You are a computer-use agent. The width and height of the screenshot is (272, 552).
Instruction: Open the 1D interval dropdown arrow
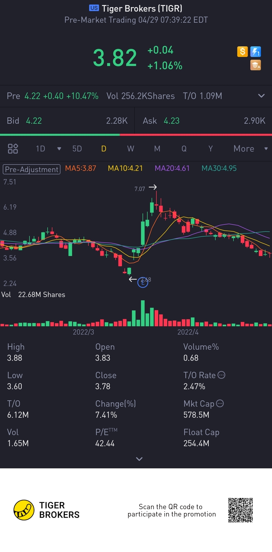[x=59, y=149]
